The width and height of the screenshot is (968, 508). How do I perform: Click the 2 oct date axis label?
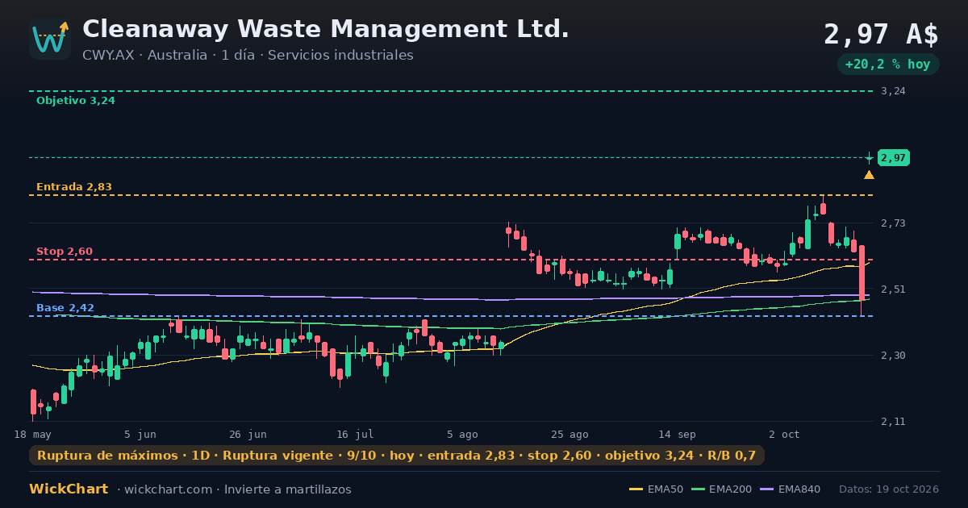click(784, 435)
